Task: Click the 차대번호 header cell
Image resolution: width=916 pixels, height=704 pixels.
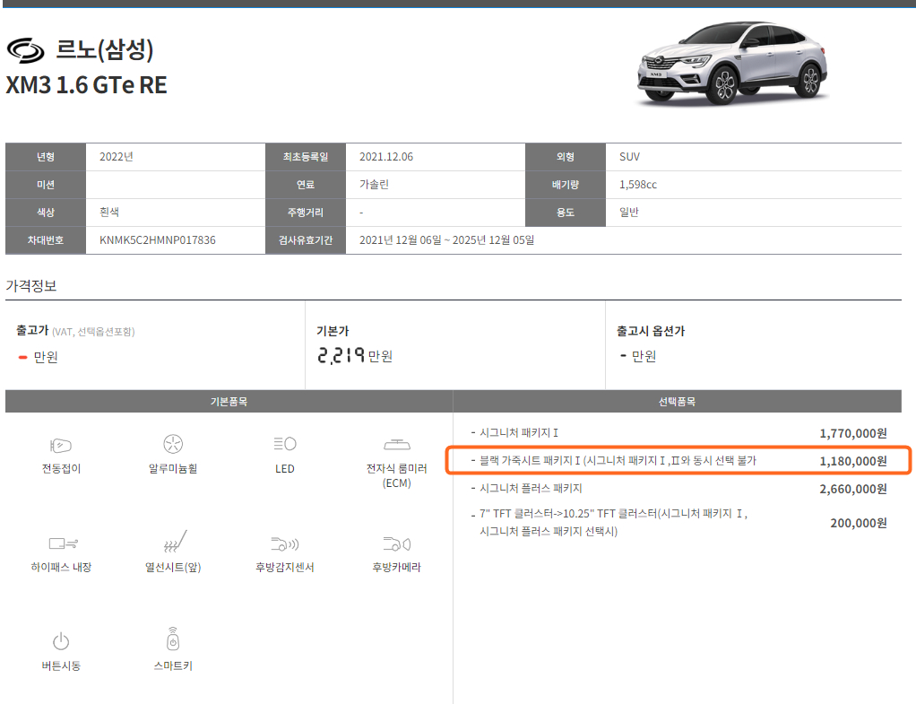Action: [46, 240]
